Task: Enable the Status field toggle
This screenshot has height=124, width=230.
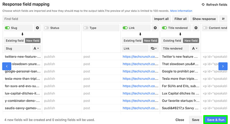Action: click(x=47, y=28)
